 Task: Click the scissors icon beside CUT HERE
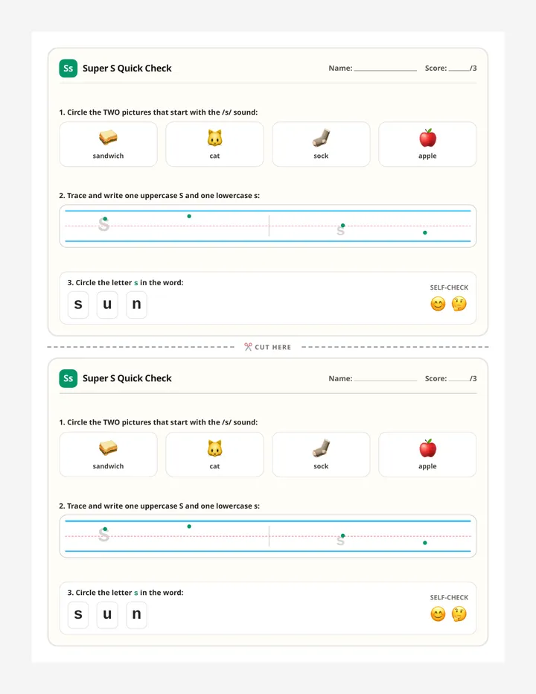pos(248,347)
